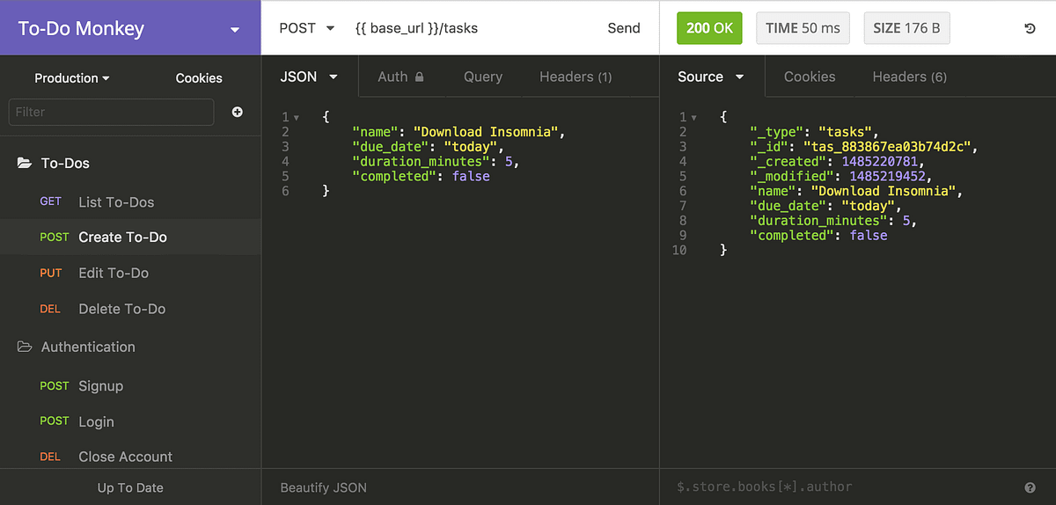Select the Login POST request
The image size is (1056, 505).
[x=130, y=421]
